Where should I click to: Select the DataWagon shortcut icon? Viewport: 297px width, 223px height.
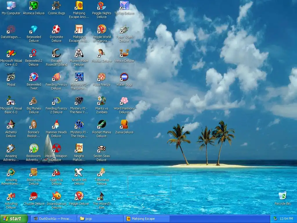pyautogui.click(x=11, y=29)
